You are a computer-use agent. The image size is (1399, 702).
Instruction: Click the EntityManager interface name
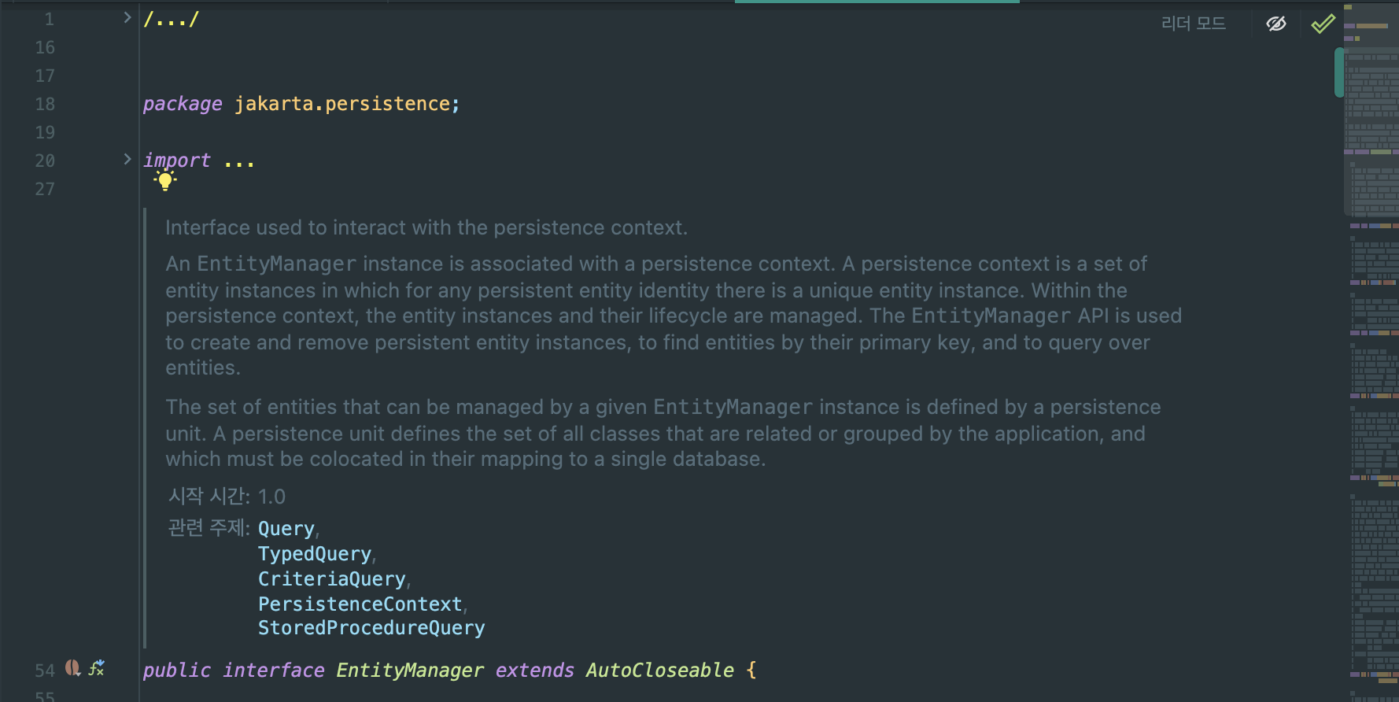409,671
